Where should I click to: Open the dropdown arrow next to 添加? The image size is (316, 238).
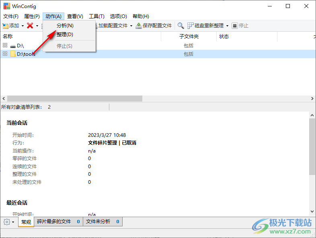tap(23, 26)
